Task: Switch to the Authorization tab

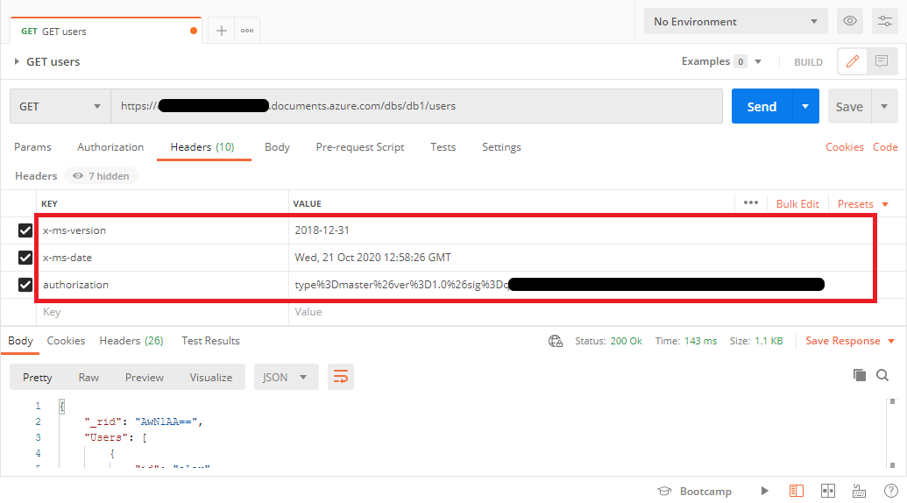Action: [110, 147]
